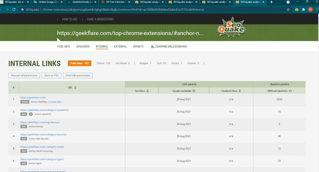Viewport: 319px width, 172px height.
Task: Expand '+2 more links' for geekflare.com
Action: point(55,102)
